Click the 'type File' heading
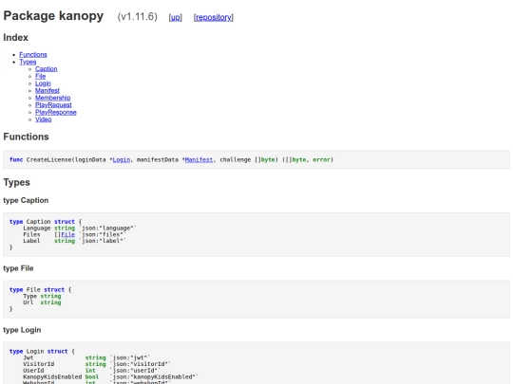The width and height of the screenshot is (513, 384). [18, 268]
